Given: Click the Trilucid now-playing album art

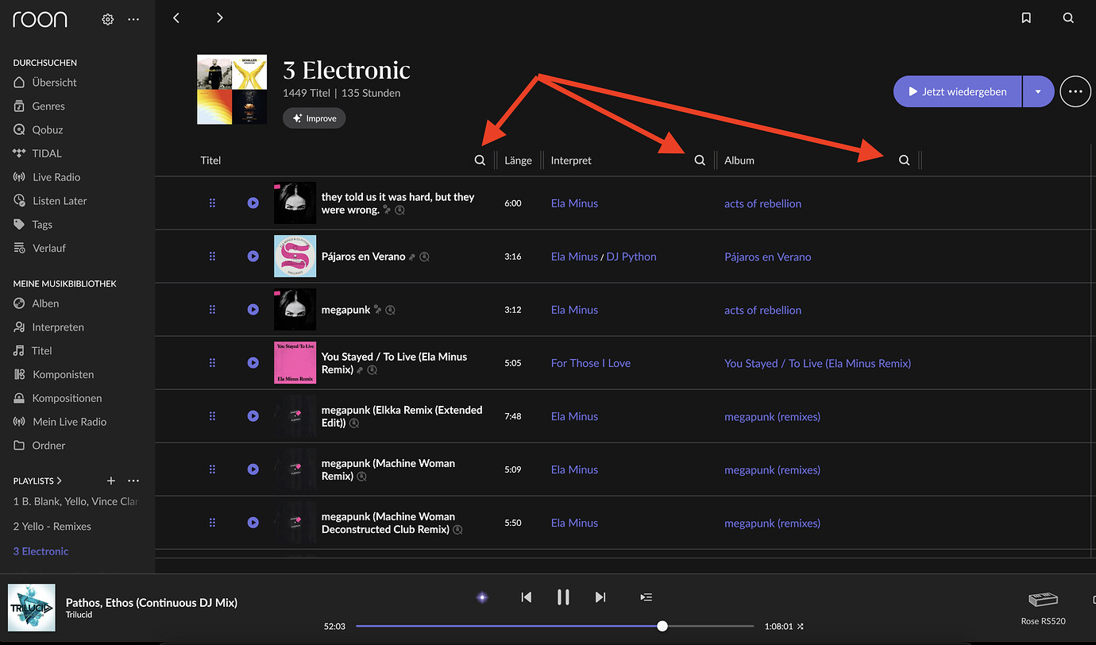Looking at the screenshot, I should (32, 608).
